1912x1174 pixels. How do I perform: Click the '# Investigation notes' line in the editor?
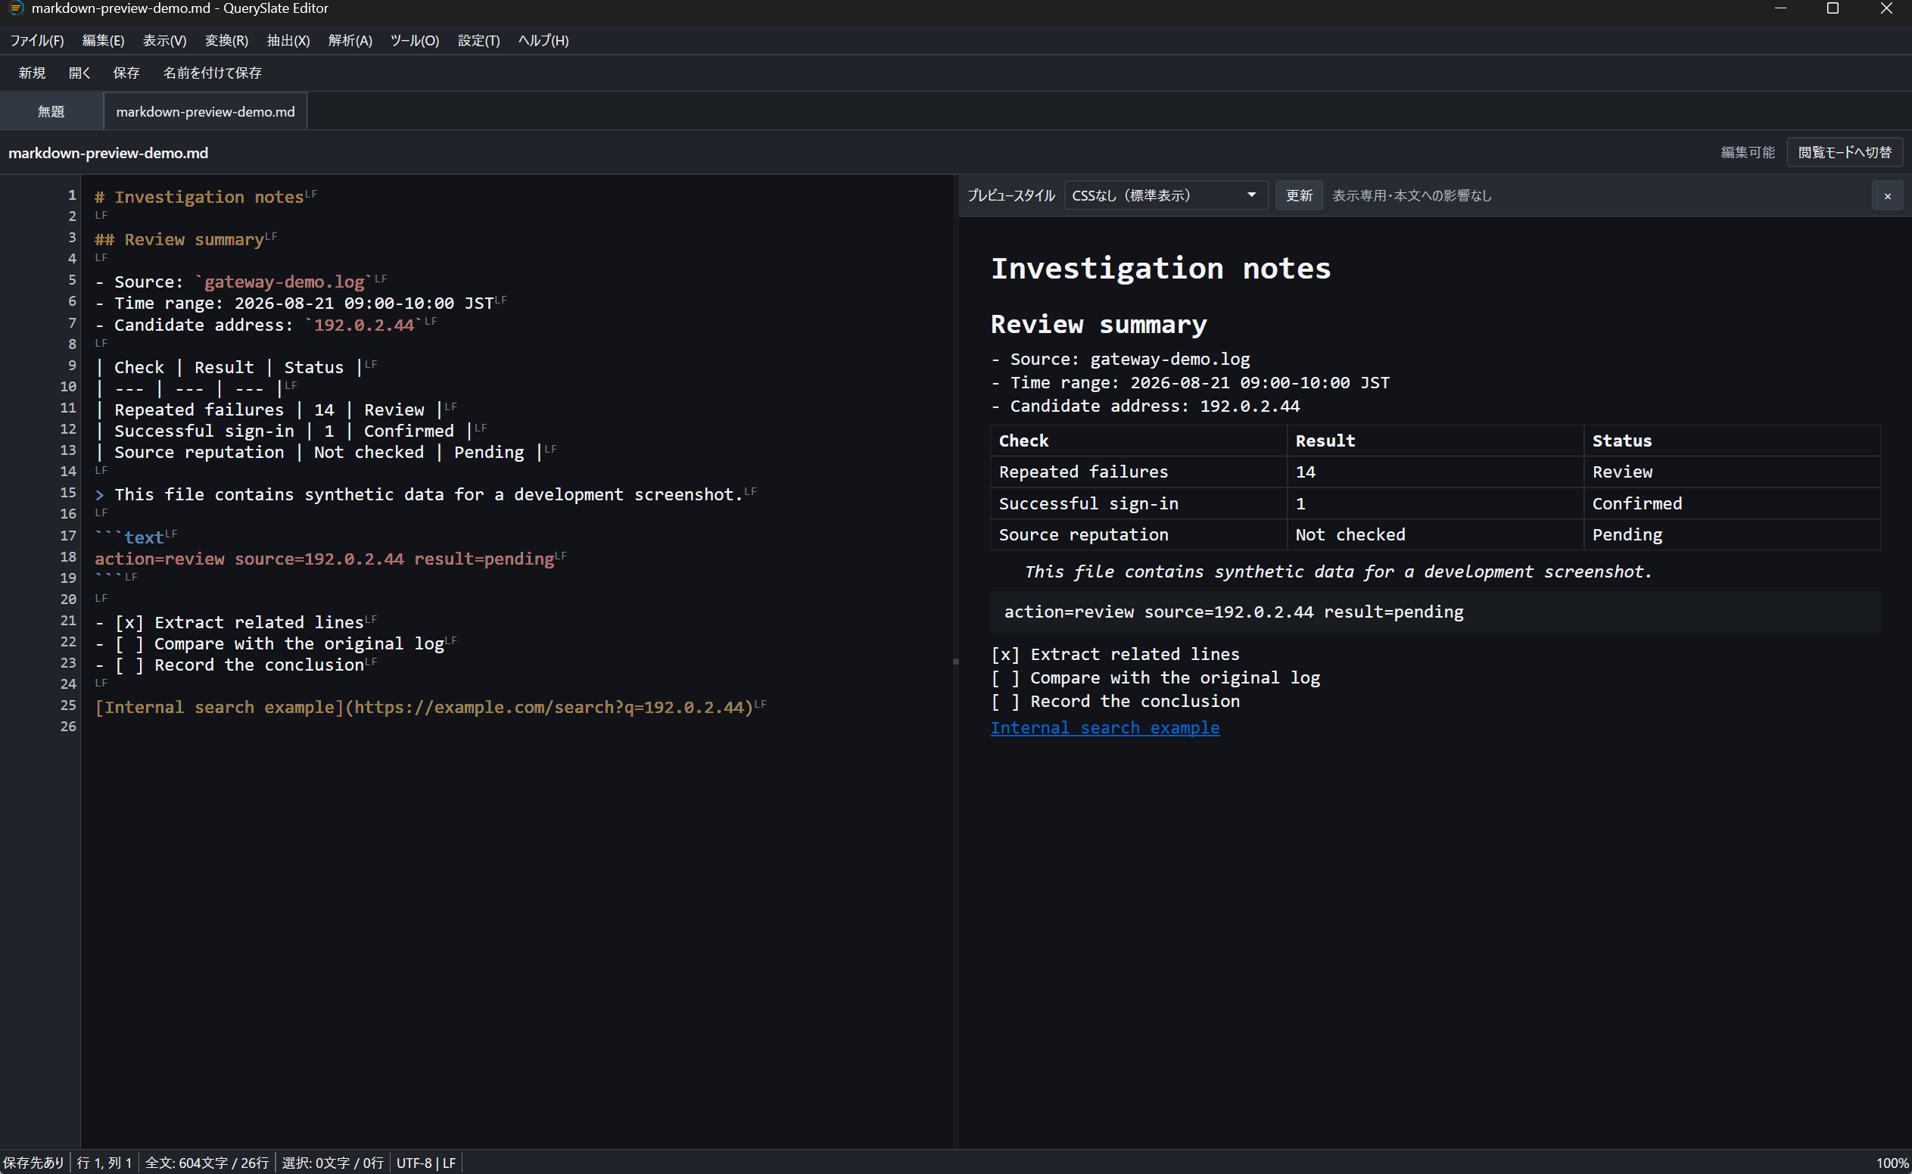[x=200, y=198]
